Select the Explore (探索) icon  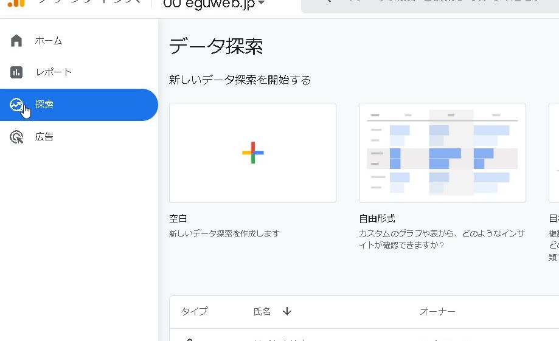pos(16,105)
